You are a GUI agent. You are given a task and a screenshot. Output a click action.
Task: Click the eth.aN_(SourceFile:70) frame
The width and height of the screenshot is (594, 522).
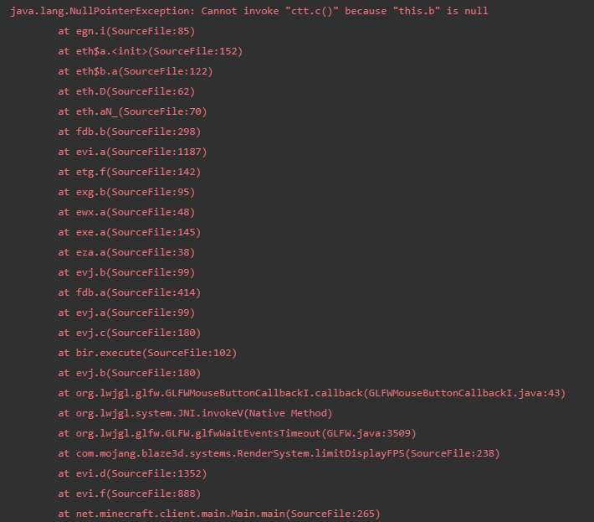pyautogui.click(x=132, y=112)
